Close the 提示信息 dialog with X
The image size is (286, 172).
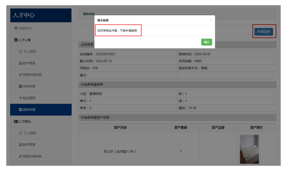(211, 20)
